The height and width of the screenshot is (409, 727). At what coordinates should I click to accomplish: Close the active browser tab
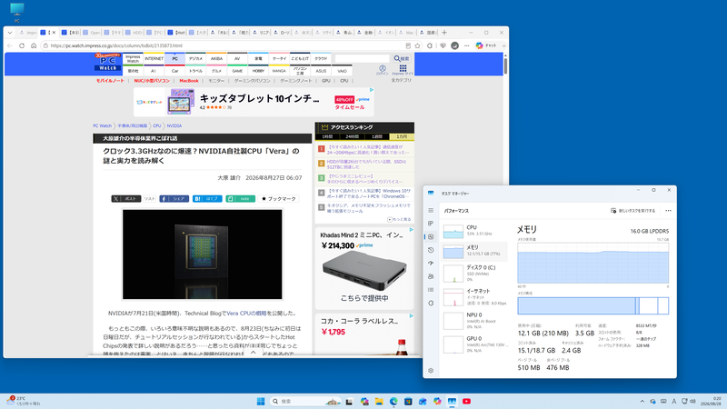[x=54, y=33]
